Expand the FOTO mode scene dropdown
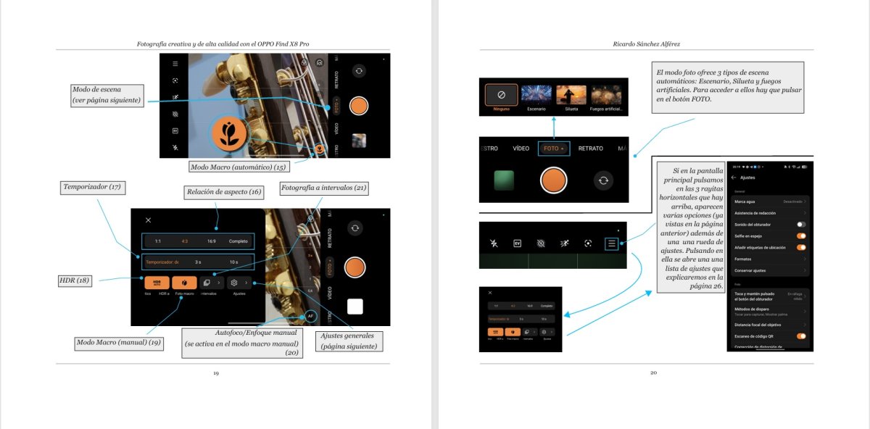This screenshot has width=870, height=429. [x=554, y=149]
